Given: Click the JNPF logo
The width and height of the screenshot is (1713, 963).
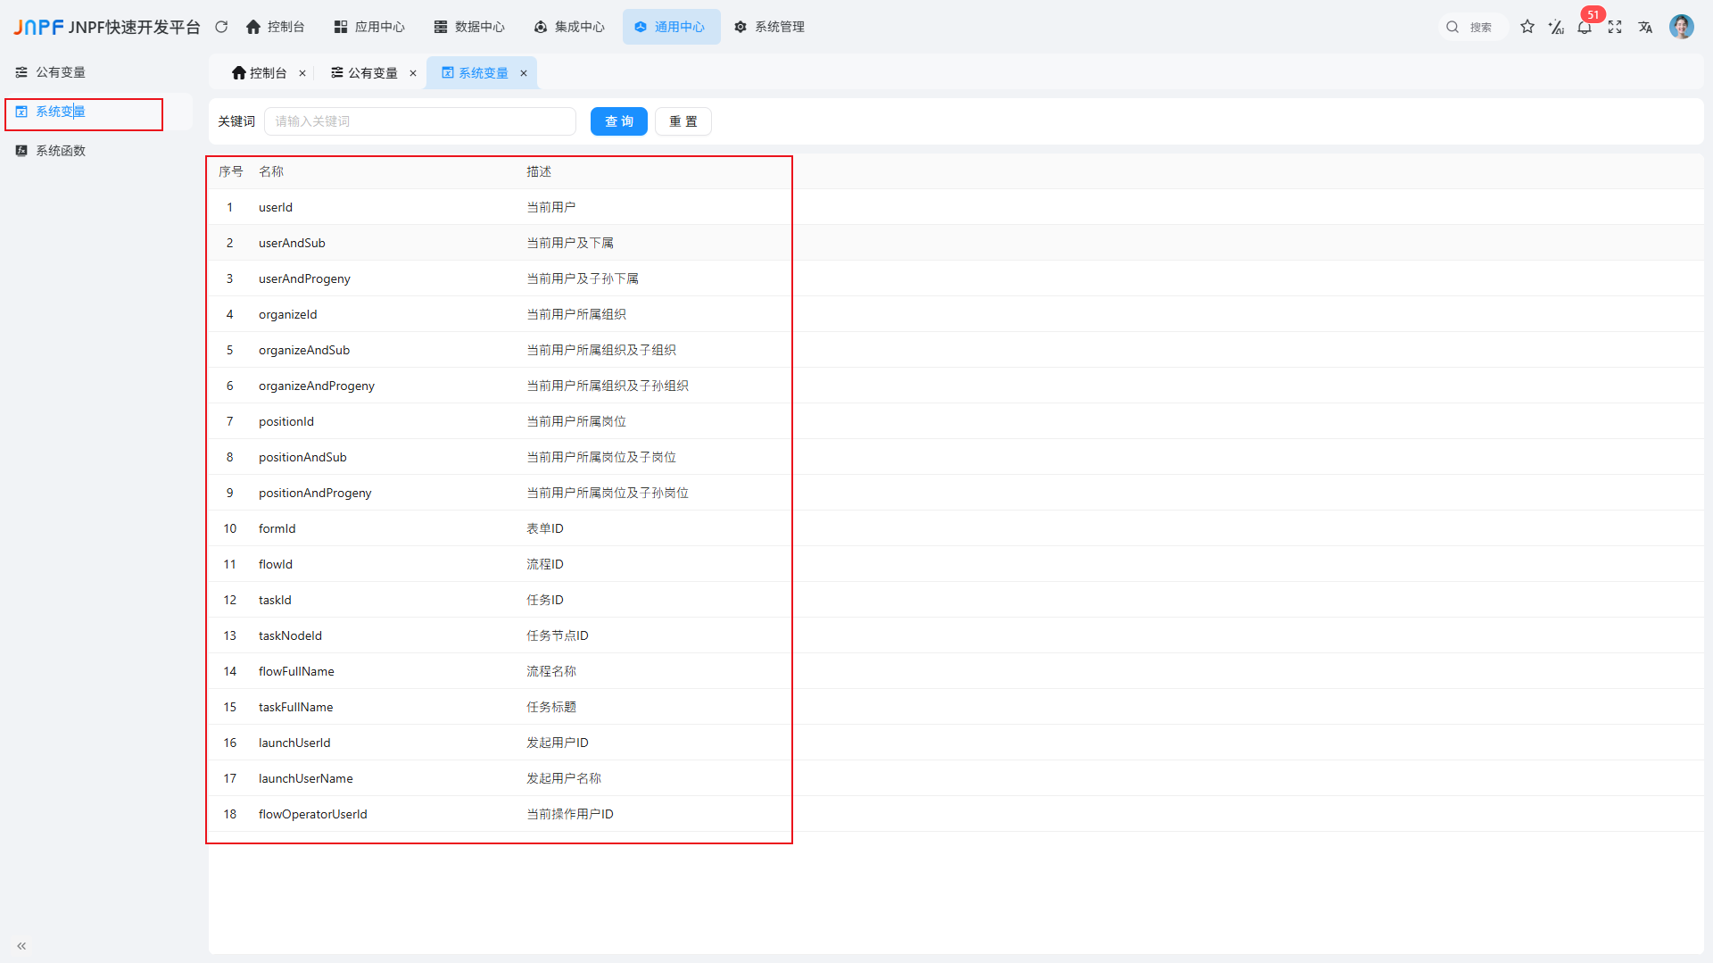Looking at the screenshot, I should [38, 27].
